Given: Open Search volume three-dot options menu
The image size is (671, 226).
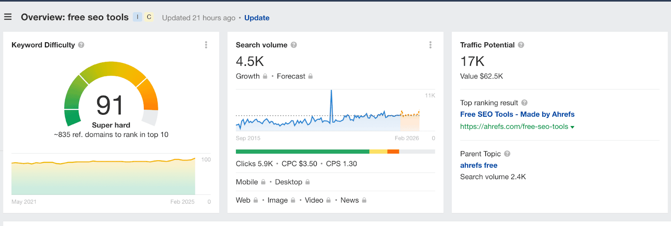Looking at the screenshot, I should click(430, 45).
